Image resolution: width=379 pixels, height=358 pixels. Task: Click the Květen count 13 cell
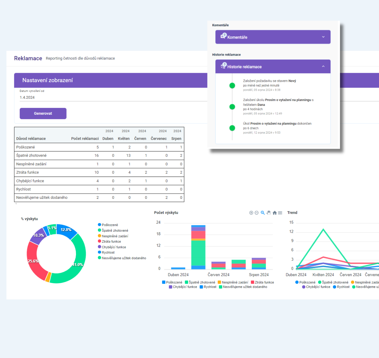(x=128, y=156)
